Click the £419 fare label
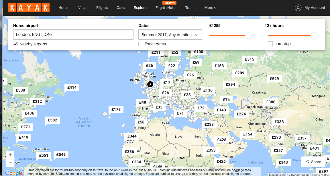330x176 pixels. [23, 137]
